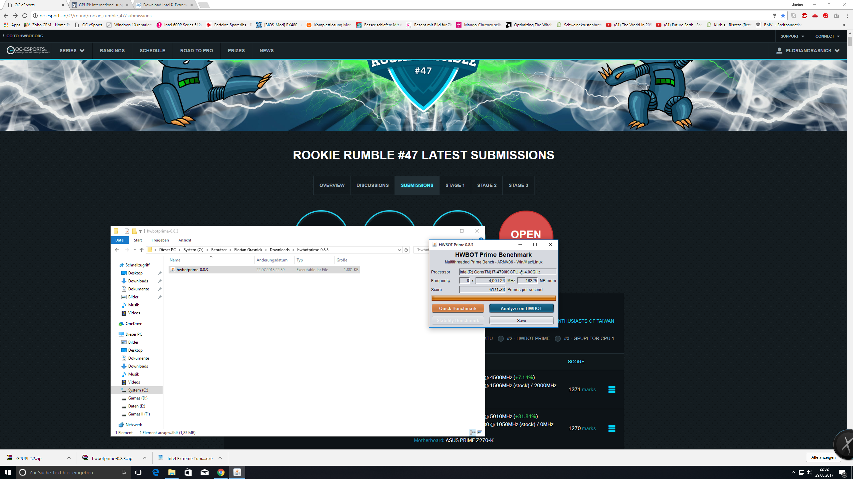Viewport: 853px width, 479px height.
Task: Click the HWBOT Prime progress bar
Action: coord(493,298)
